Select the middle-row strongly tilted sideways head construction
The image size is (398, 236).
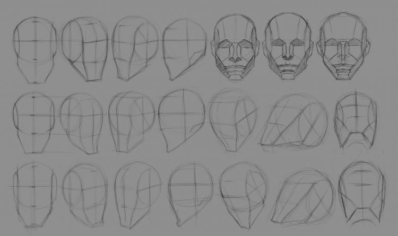[x=293, y=122]
